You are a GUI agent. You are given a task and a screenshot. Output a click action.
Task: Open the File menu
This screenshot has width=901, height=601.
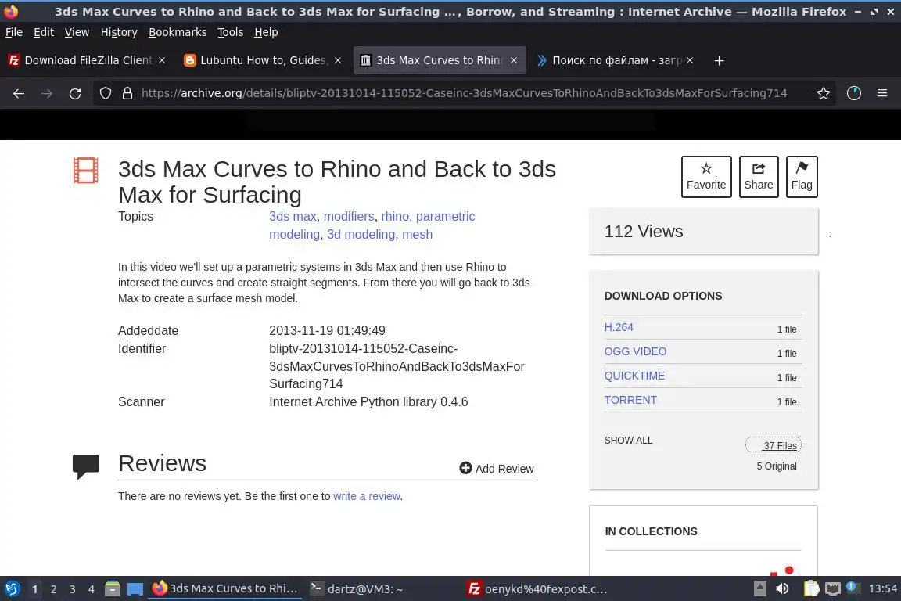14,32
